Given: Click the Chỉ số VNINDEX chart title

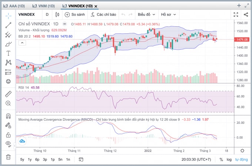Looking at the screenshot, I should coord(34,24).
